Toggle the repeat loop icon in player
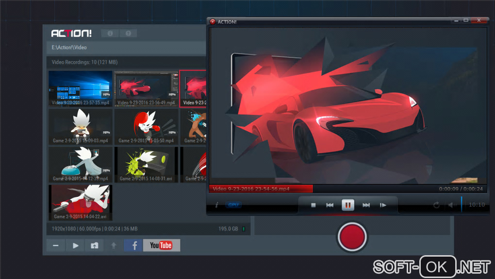The height and width of the screenshot is (279, 495). [x=436, y=205]
